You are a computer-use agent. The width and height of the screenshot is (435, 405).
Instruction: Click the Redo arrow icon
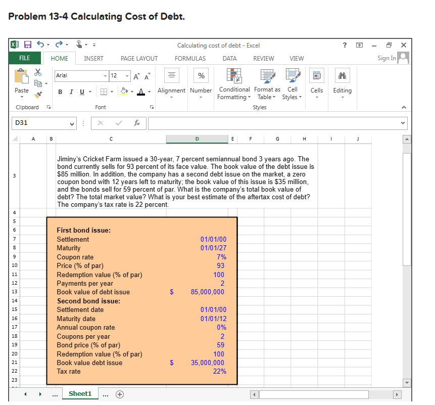(x=59, y=44)
